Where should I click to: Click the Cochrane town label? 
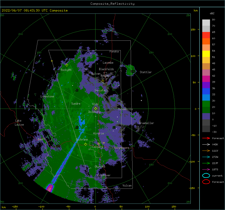[x=82, y=140]
